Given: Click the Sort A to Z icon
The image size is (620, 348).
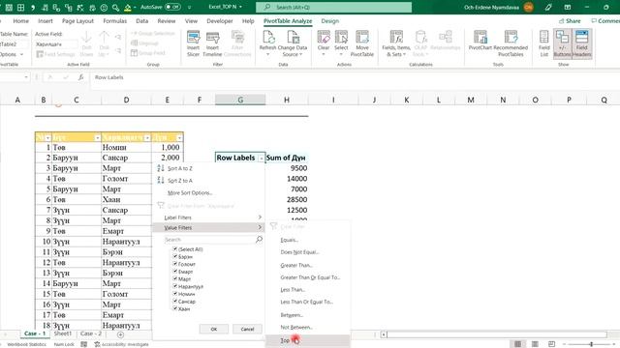Looking at the screenshot, I should (x=161, y=168).
